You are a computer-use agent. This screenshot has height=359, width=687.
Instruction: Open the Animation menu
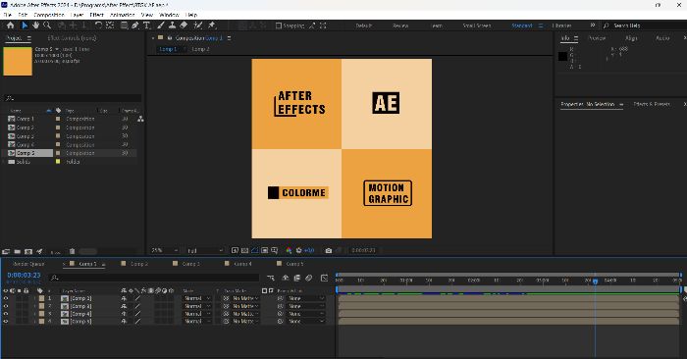pos(123,15)
